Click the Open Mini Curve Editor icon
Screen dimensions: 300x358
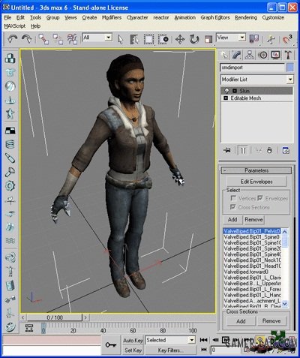29,328
